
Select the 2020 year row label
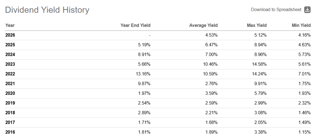coord(10,94)
